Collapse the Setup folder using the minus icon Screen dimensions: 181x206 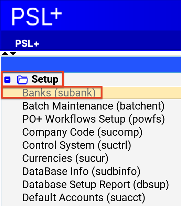7,80
